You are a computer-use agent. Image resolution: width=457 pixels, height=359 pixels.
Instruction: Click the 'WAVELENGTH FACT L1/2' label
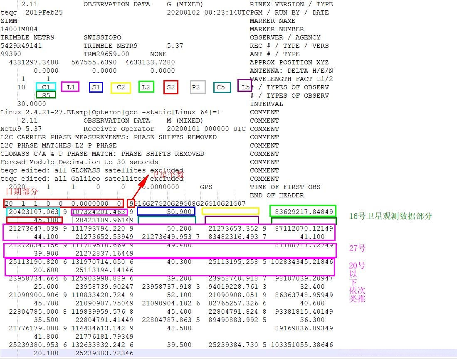click(x=291, y=79)
